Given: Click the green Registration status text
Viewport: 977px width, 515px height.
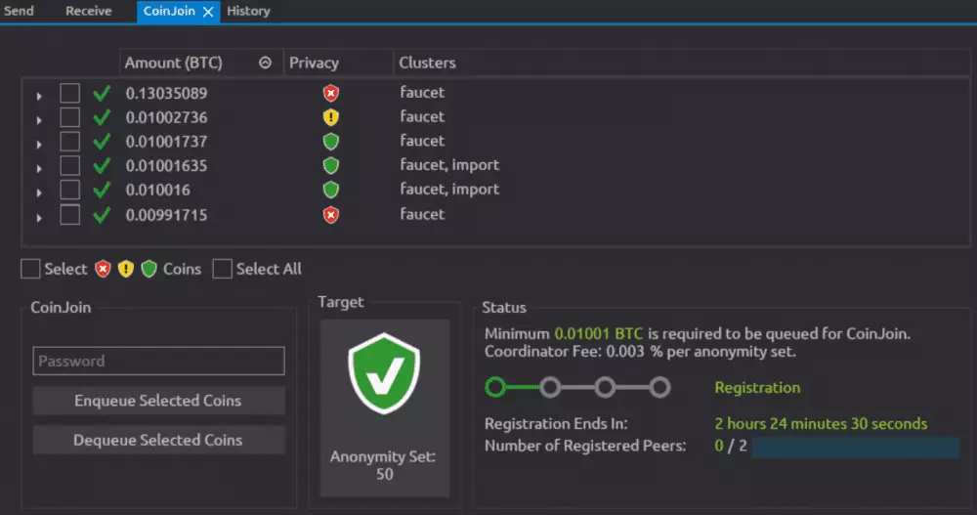Looking at the screenshot, I should 757,387.
